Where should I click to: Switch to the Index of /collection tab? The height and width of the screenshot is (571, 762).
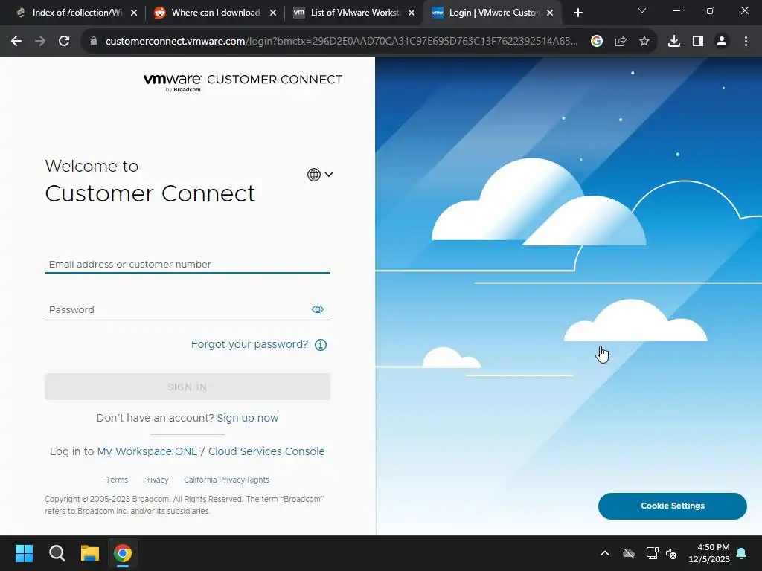click(77, 13)
